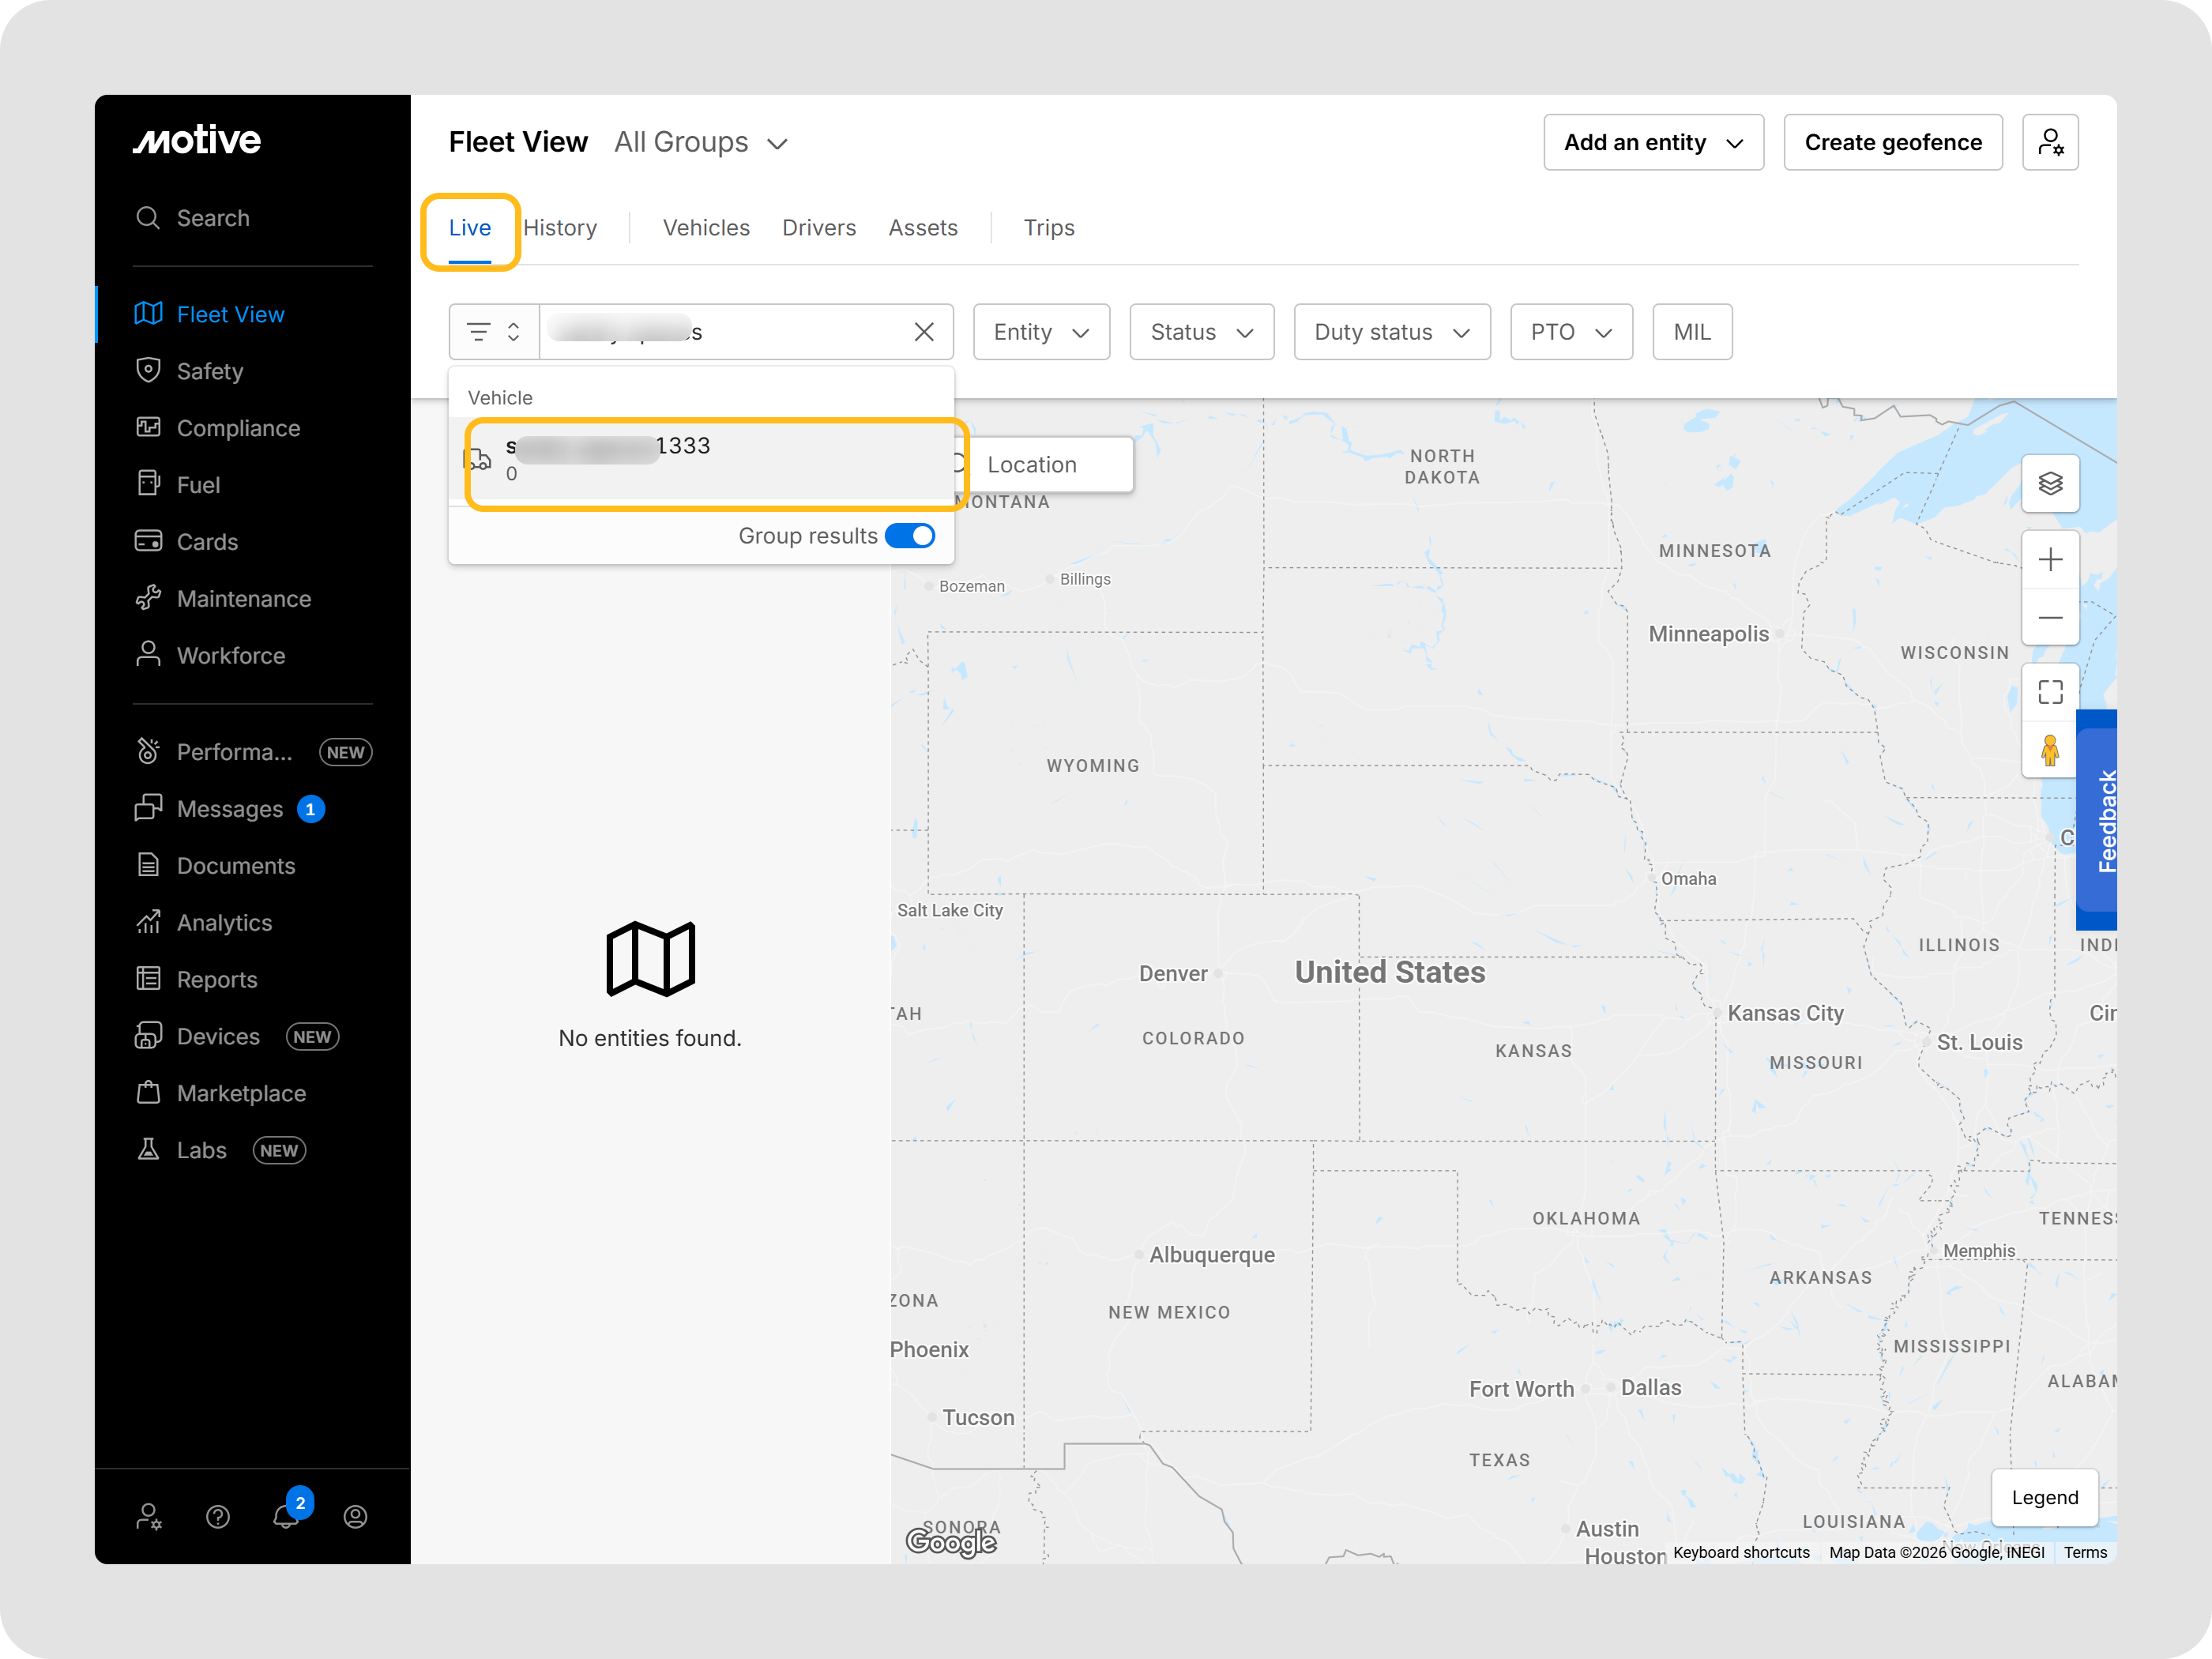Open the map Legend
2212x1659 pixels.
[2045, 1497]
